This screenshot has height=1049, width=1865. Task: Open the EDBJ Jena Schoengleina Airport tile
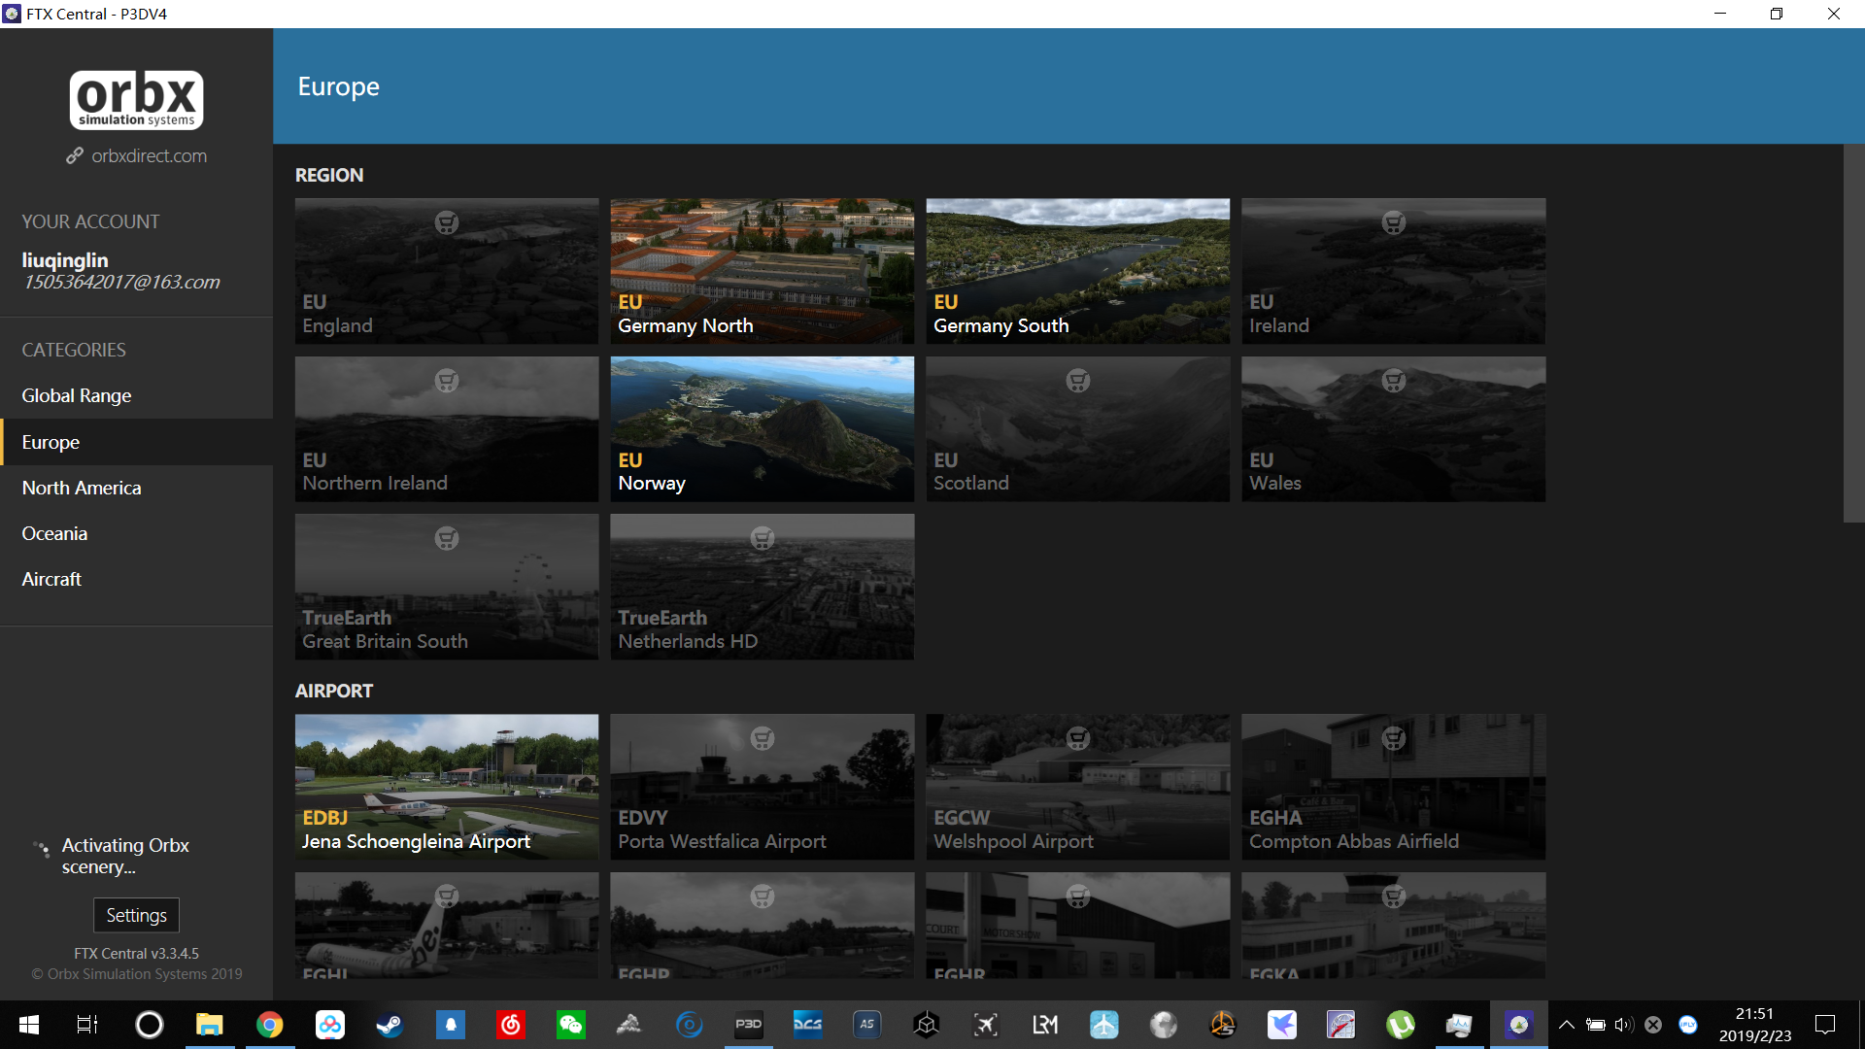pos(447,787)
